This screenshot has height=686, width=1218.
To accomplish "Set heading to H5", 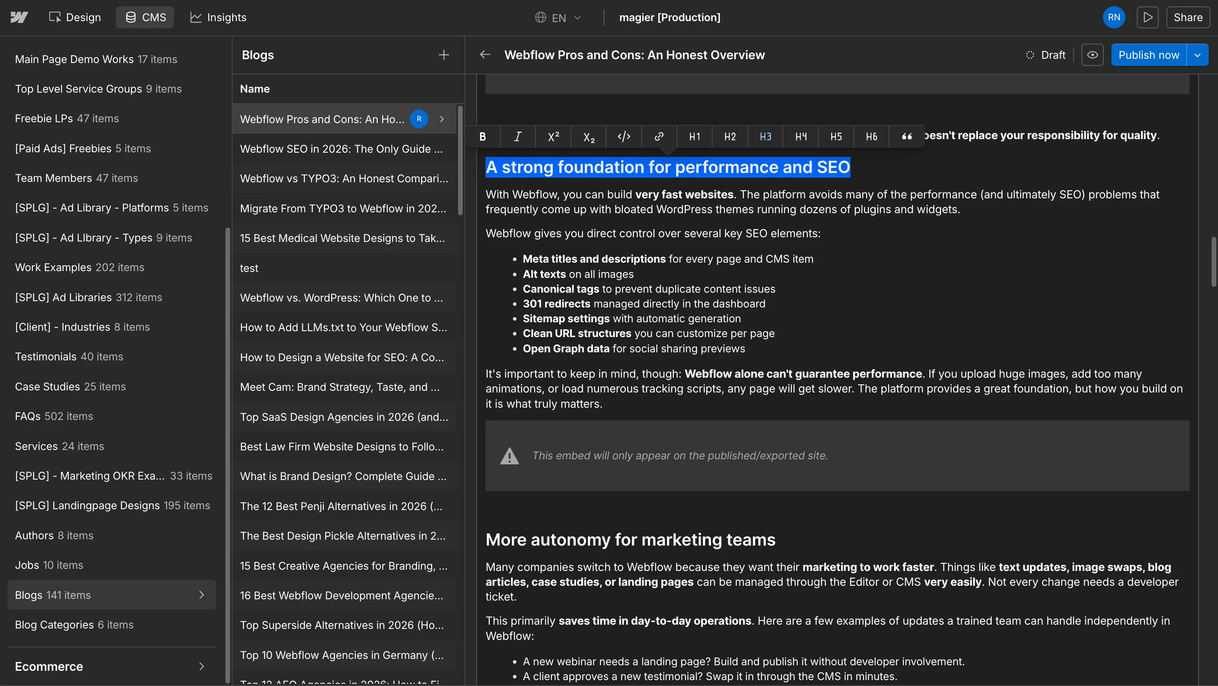I will coord(836,137).
